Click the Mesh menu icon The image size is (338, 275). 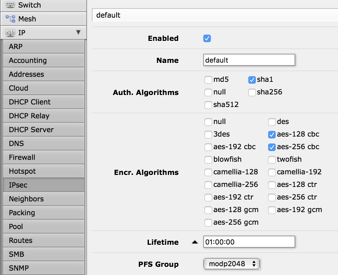10,19
